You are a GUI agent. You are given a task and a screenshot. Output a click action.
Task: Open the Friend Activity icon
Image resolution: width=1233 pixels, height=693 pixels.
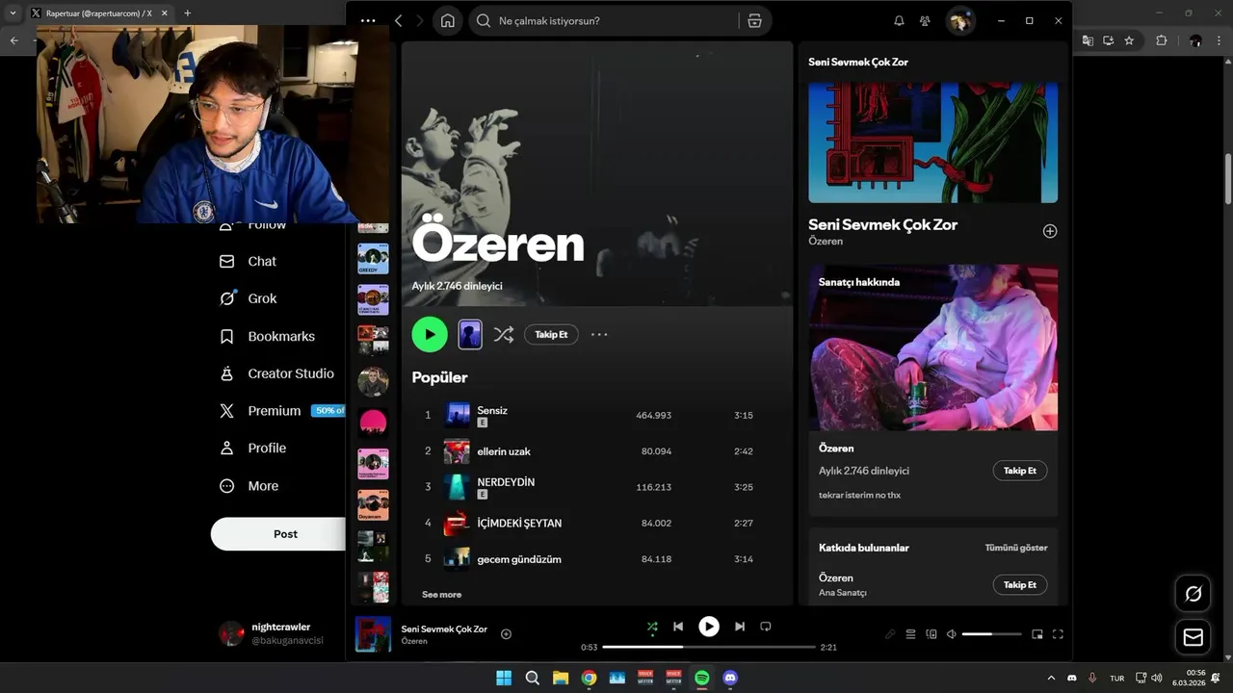pyautogui.click(x=925, y=21)
